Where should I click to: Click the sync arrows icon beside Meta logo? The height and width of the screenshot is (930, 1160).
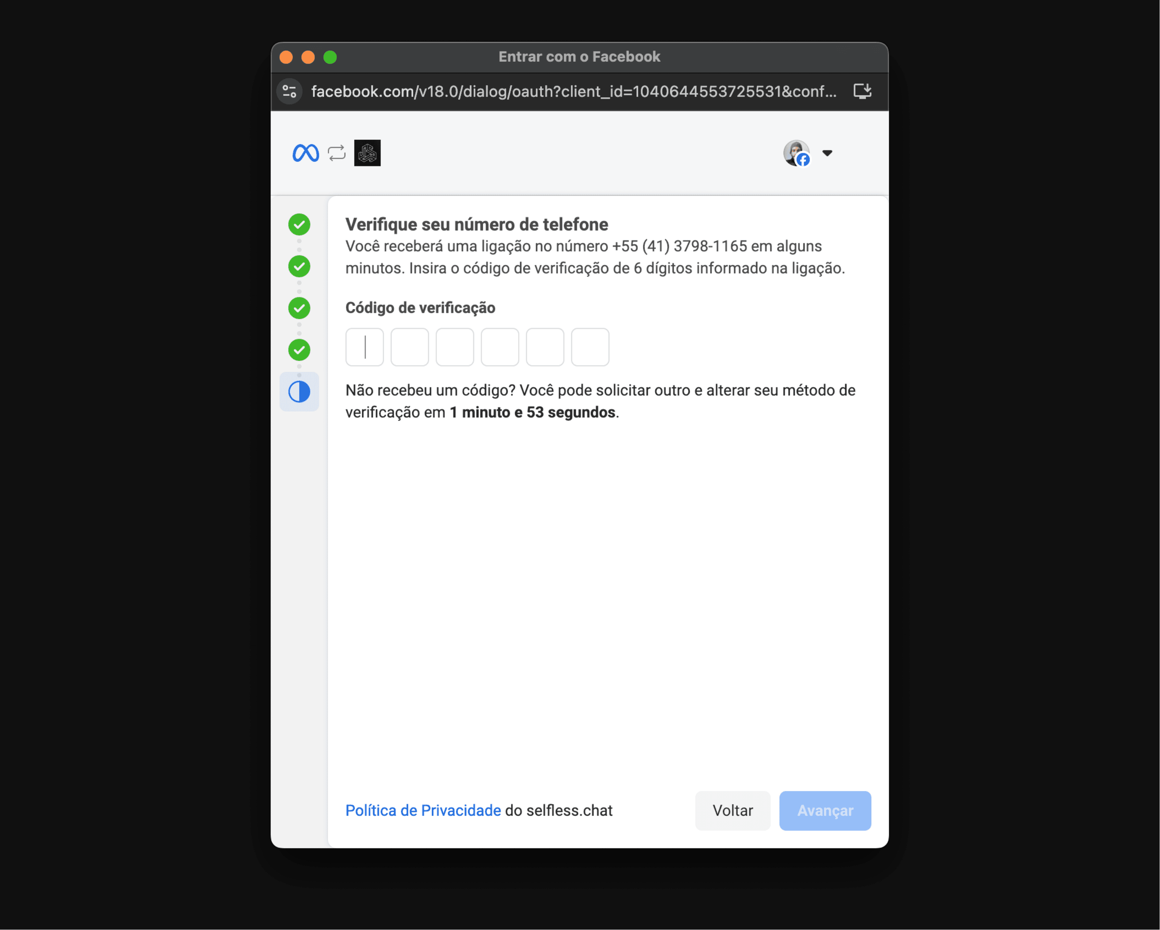coord(337,153)
